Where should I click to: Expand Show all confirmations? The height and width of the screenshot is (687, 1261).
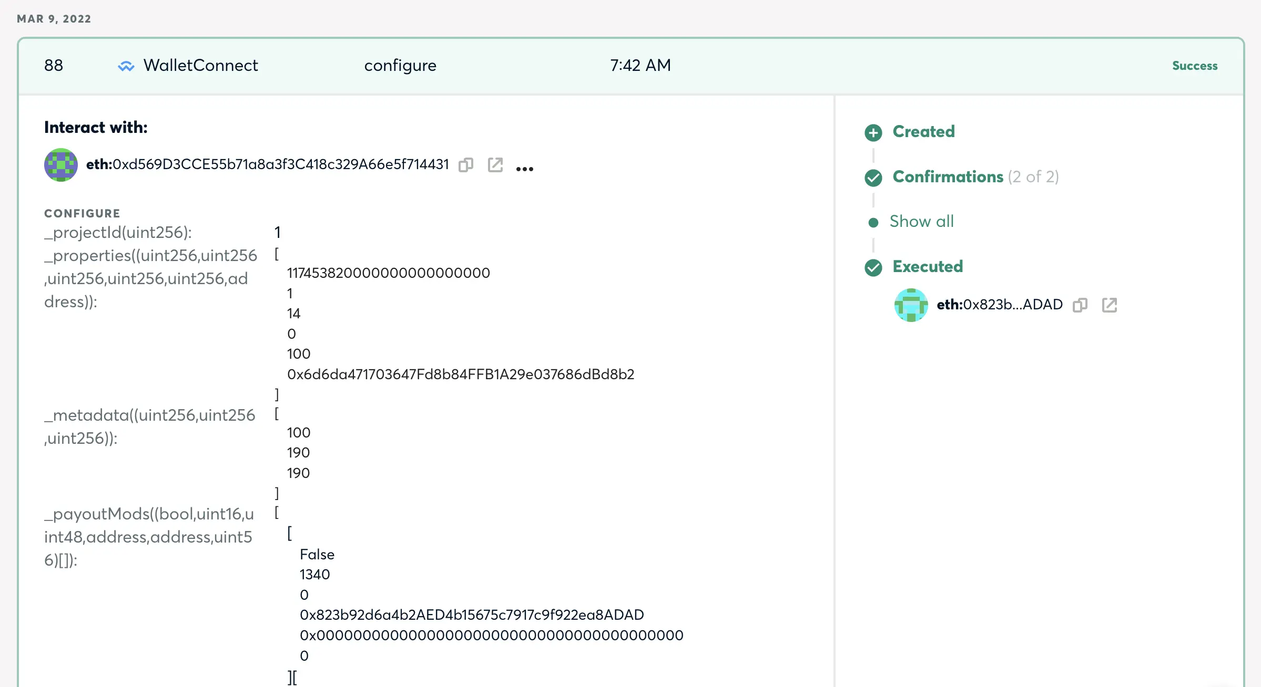click(x=921, y=222)
